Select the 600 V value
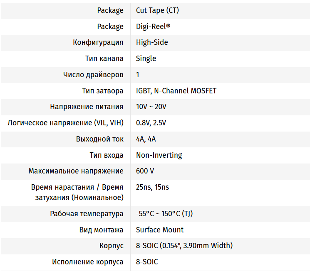This screenshot has width=310, height=271. coord(145,171)
